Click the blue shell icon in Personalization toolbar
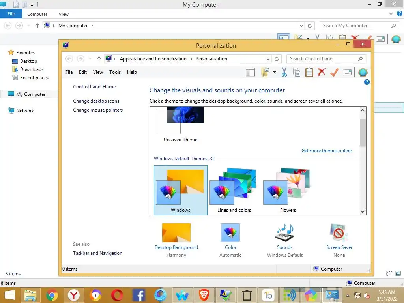 (363, 73)
